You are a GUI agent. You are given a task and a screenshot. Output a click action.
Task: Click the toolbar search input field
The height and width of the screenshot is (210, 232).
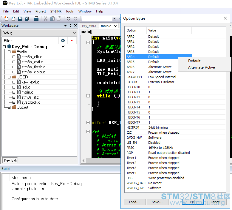tap(97, 19)
